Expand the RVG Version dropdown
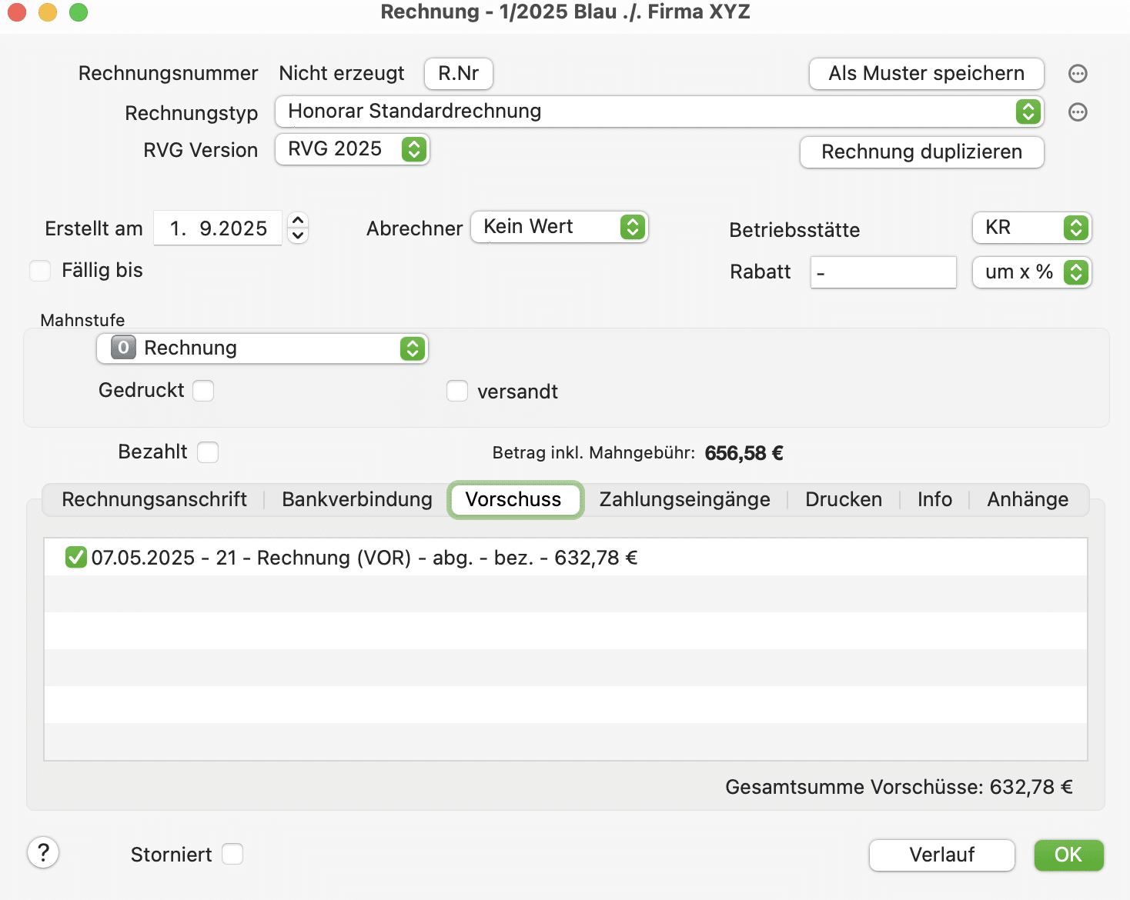The width and height of the screenshot is (1130, 900). click(352, 149)
